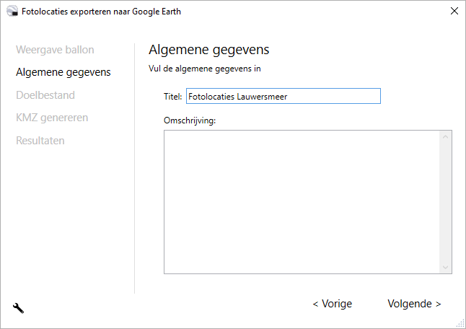Image resolution: width=466 pixels, height=329 pixels.
Task: Click the 'Vul de algemene gegevens in' text
Action: [x=204, y=69]
